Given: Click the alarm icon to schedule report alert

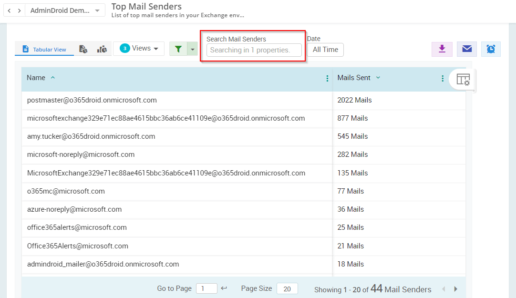Looking at the screenshot, I should click(491, 49).
